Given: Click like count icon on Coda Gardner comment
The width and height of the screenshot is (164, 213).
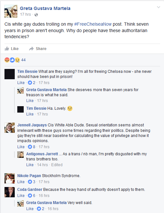Looking at the screenshot, I should click(x=30, y=195).
